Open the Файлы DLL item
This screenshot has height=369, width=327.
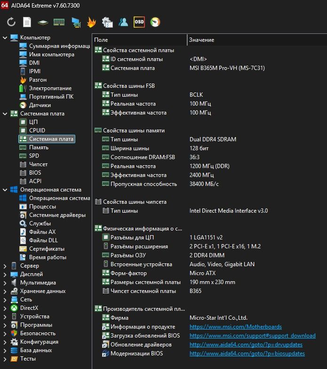39,240
